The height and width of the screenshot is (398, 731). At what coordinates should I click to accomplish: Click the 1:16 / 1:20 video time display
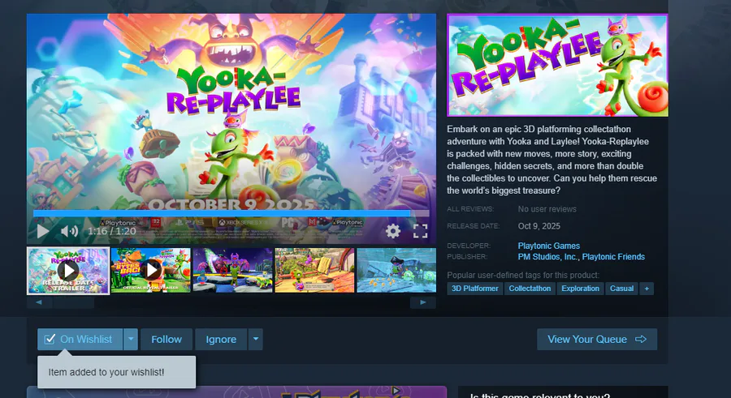point(112,231)
